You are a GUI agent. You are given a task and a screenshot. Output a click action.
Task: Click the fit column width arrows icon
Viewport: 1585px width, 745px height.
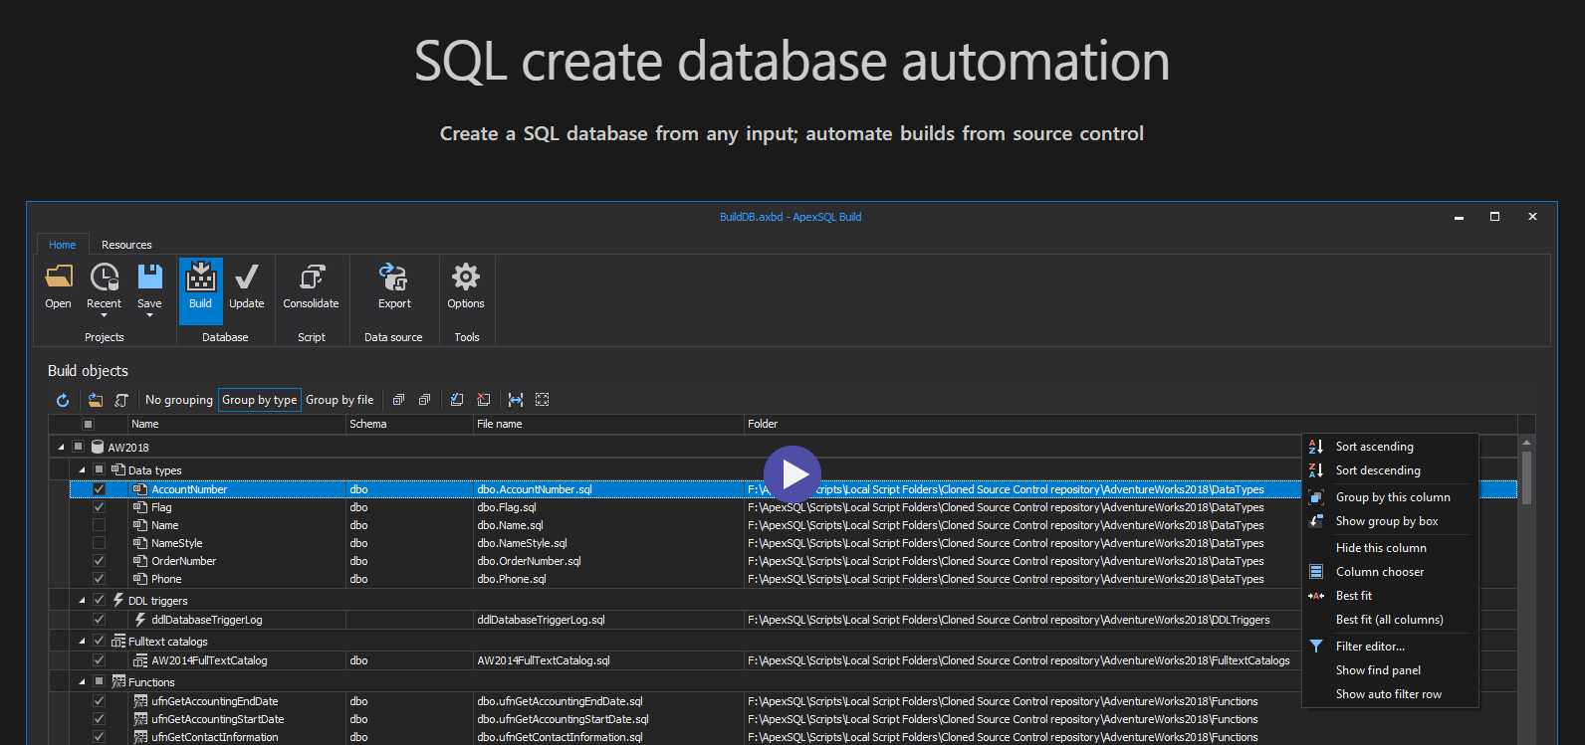click(x=516, y=400)
